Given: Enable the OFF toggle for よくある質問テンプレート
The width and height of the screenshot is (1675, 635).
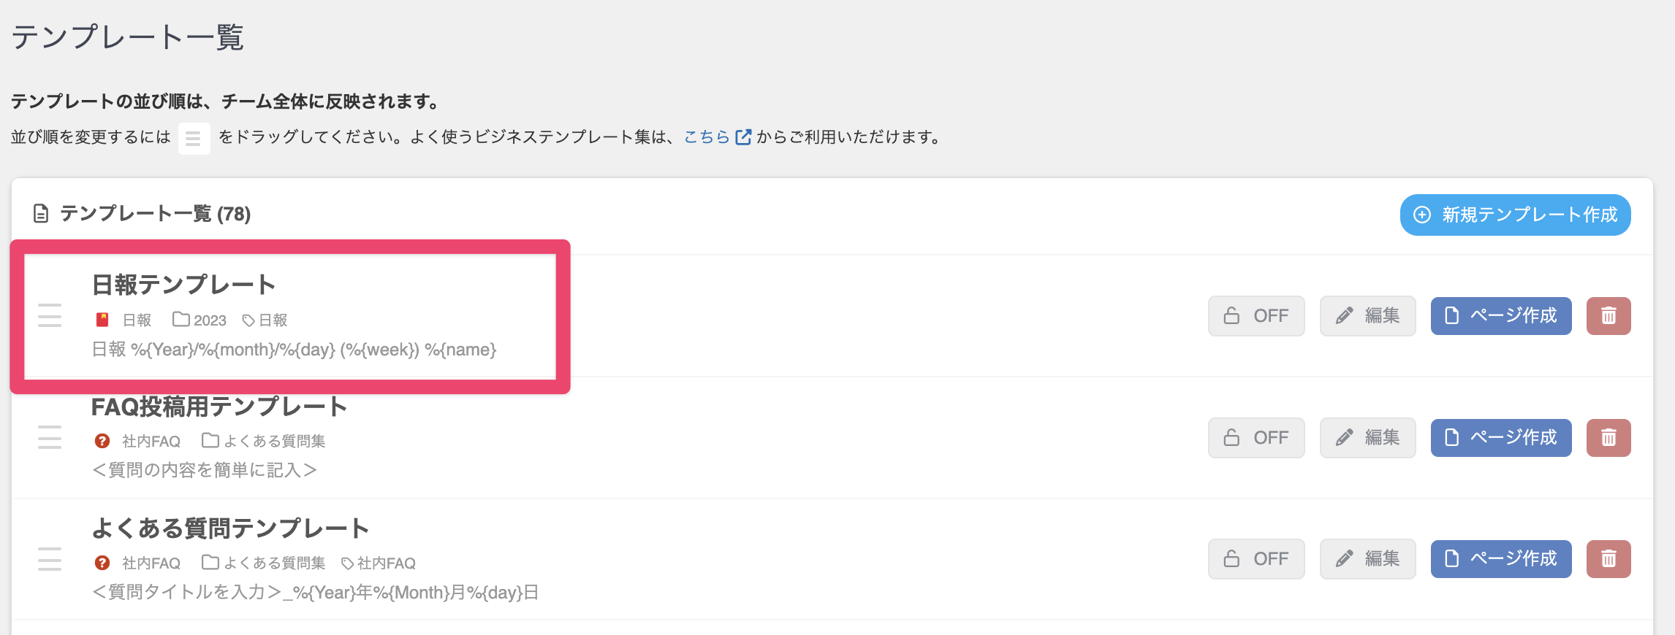Looking at the screenshot, I should click(x=1256, y=559).
